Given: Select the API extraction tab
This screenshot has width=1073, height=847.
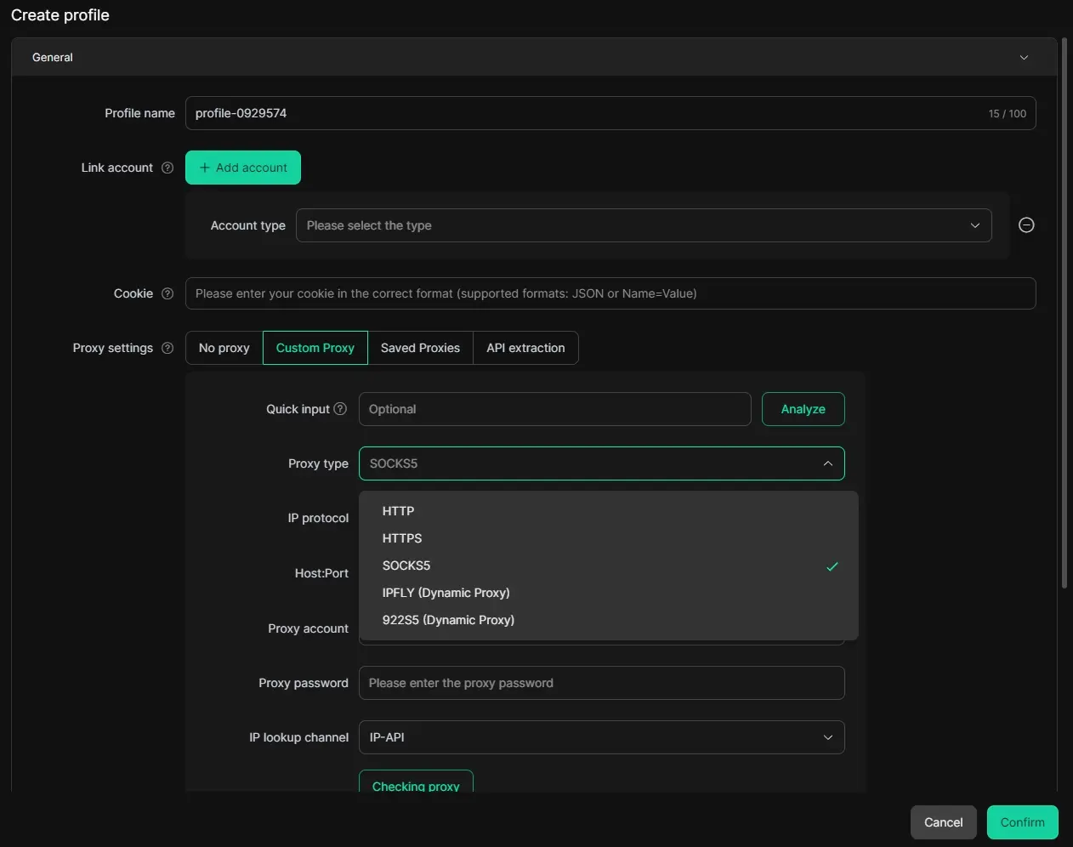Looking at the screenshot, I should coord(525,348).
